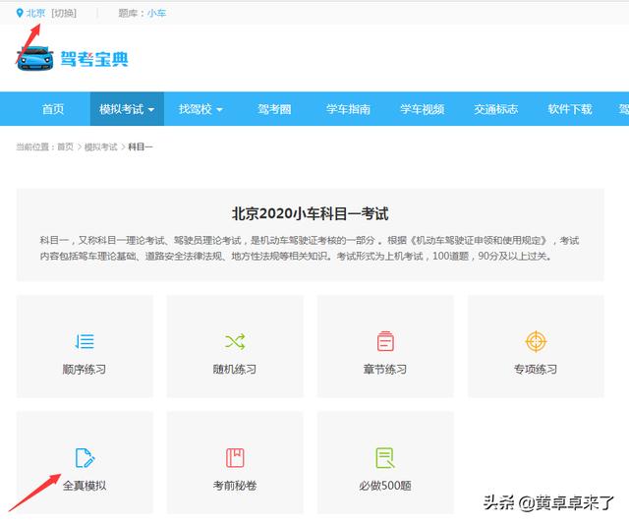This screenshot has width=629, height=525.
Task: Start 全真模拟 via its edit-page icon
Action: pos(85,457)
